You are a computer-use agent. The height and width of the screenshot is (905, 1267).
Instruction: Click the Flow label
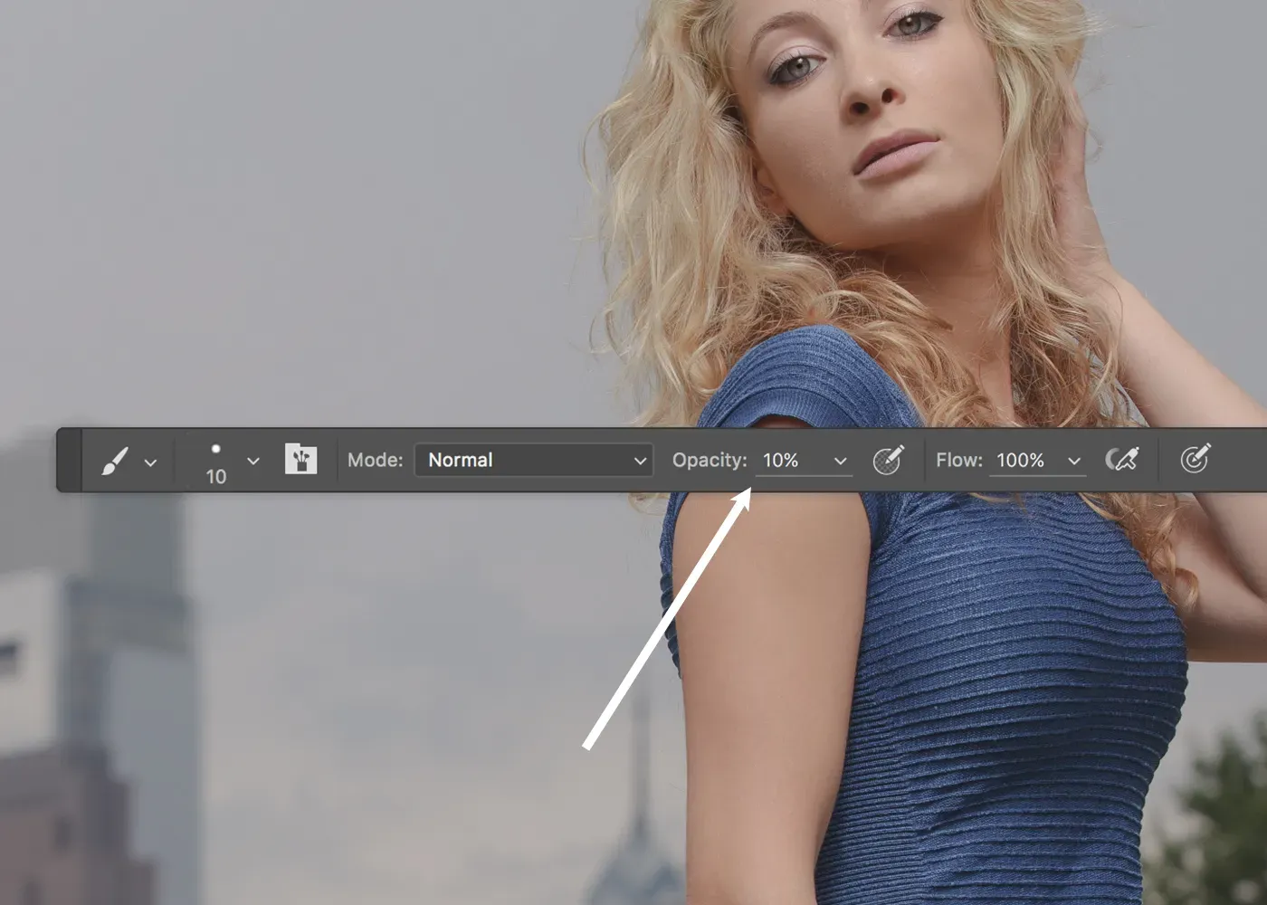[x=958, y=460]
